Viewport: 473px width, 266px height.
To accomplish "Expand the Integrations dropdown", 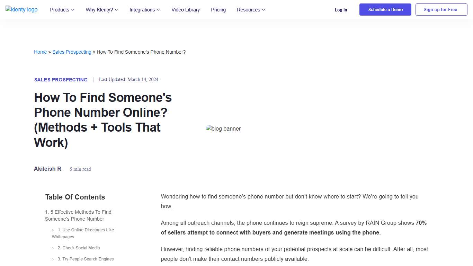I will click(144, 10).
